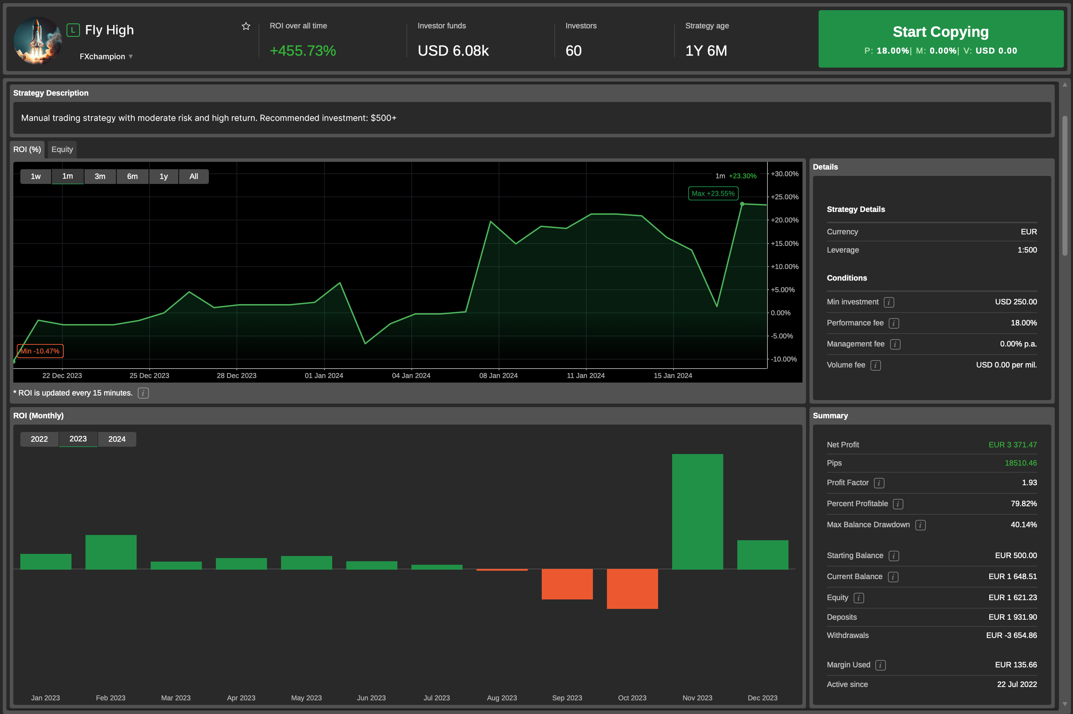The height and width of the screenshot is (714, 1073).
Task: Click the Nov 2023 monthly ROI bar
Action: [x=697, y=512]
